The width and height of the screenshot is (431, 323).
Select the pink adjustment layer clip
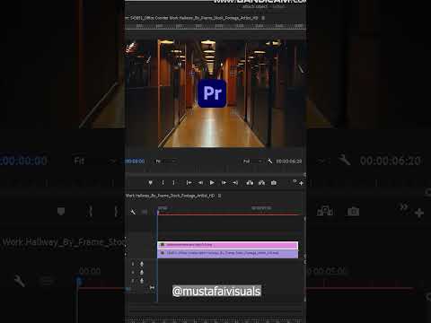(228, 245)
